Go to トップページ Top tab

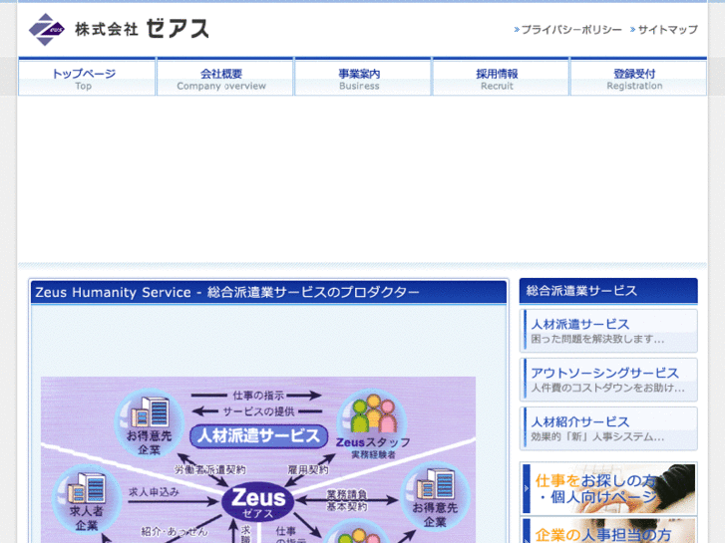click(87, 77)
